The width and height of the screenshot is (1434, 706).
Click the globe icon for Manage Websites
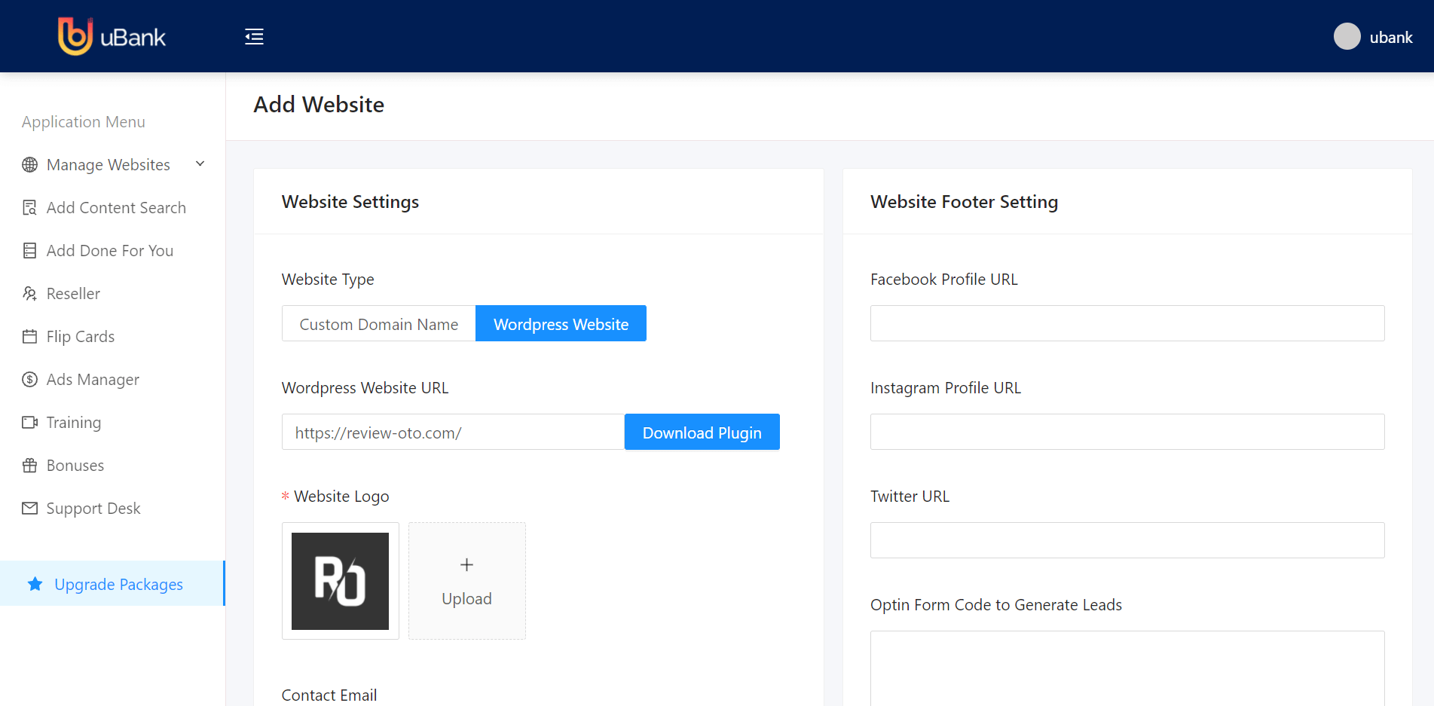tap(30, 165)
